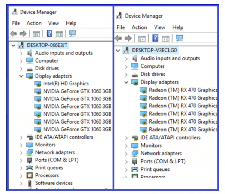The height and width of the screenshot is (194, 225).
Task: Click Back arrow in right Device Manager toolbar
Action: point(118,38)
